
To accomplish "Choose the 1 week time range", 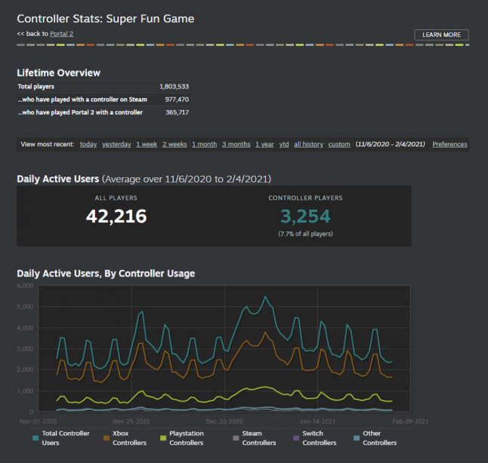I will coord(147,144).
